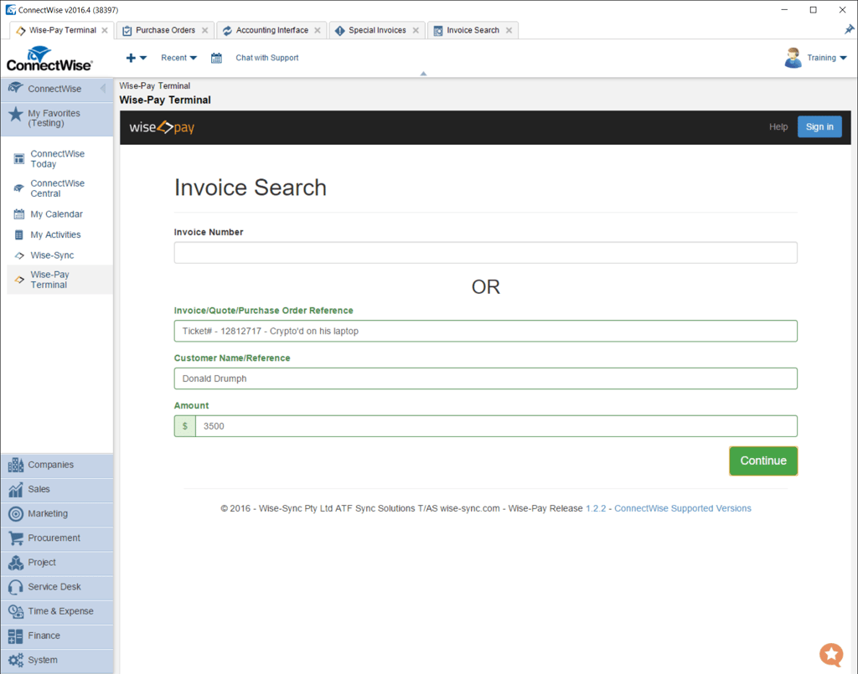The height and width of the screenshot is (674, 858).
Task: Open Wise-Sync in the sidebar
Action: (52, 255)
